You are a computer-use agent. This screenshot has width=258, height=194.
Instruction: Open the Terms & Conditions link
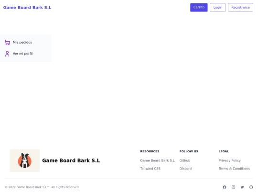pyautogui.click(x=234, y=169)
